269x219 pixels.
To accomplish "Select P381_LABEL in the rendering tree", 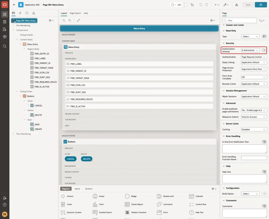I will pyautogui.click(x=40, y=58).
